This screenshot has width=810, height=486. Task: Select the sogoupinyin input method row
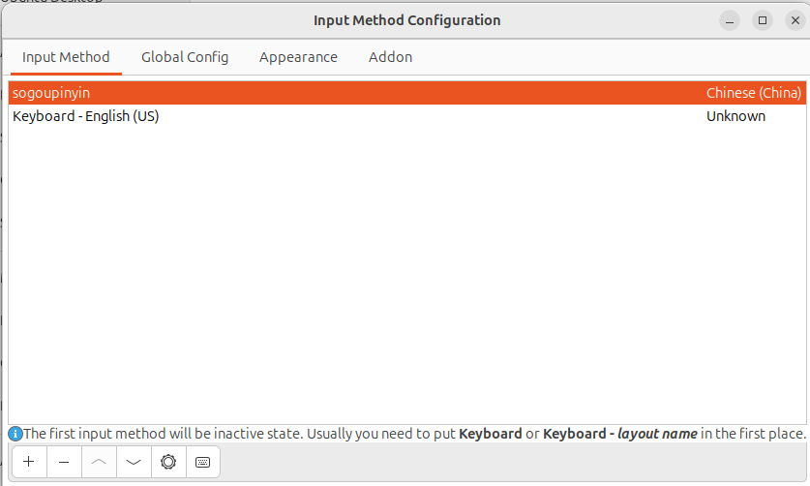coord(407,93)
